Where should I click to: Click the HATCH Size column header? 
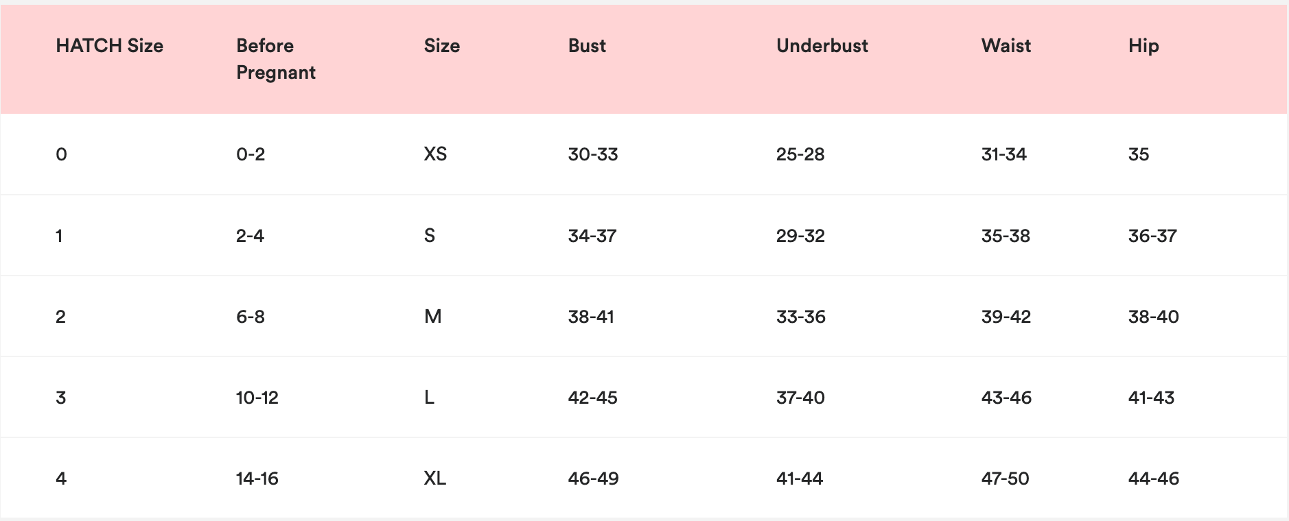109,46
